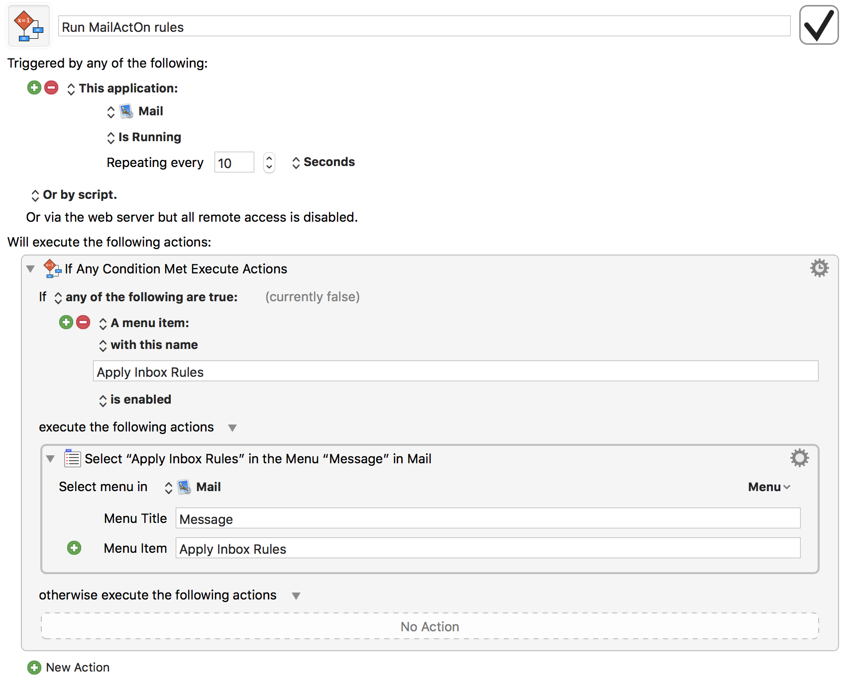Screen dimensions: 848x683
Task: Click the macro name text field
Action: pyautogui.click(x=424, y=27)
